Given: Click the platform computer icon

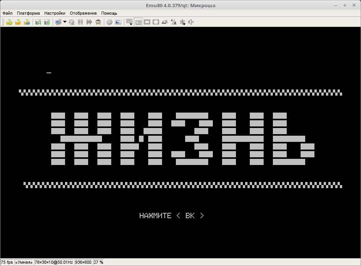Looking at the screenshot, I should pos(58,22).
